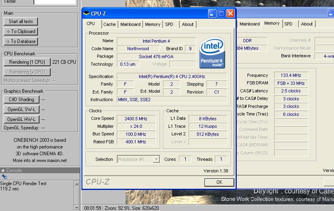
Task: Minimize the front CPU-Z window
Action: pyautogui.click(x=212, y=14)
